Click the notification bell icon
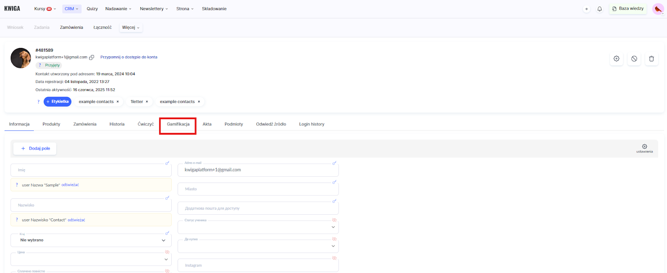The width and height of the screenshot is (667, 273). (x=599, y=9)
